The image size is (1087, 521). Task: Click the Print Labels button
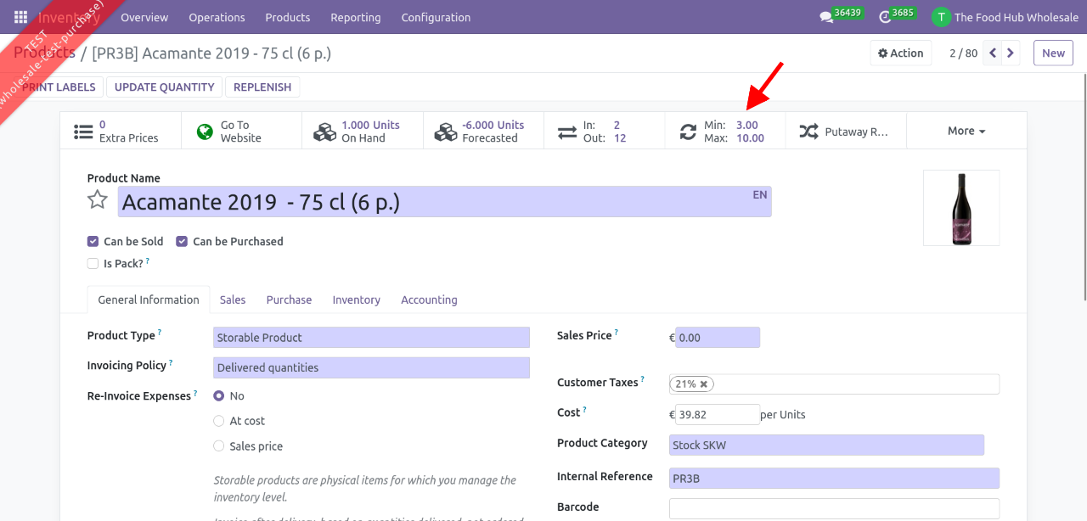coord(58,87)
